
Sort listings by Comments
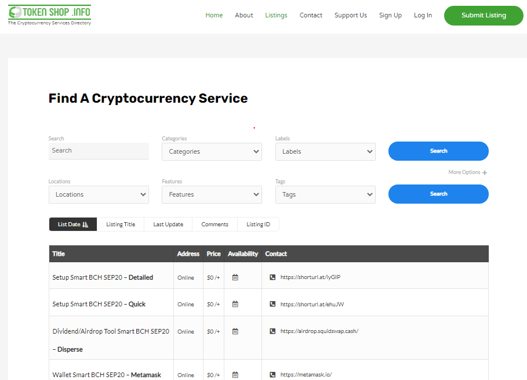point(215,225)
